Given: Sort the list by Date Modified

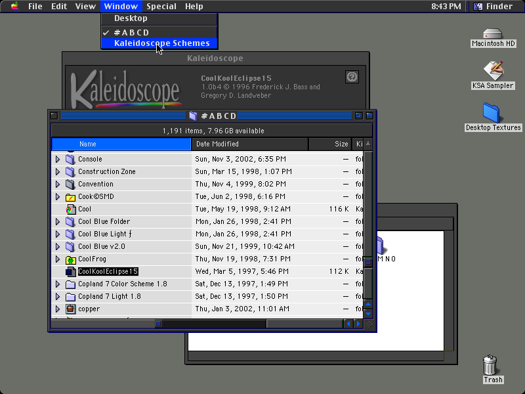Looking at the screenshot, I should pyautogui.click(x=250, y=144).
